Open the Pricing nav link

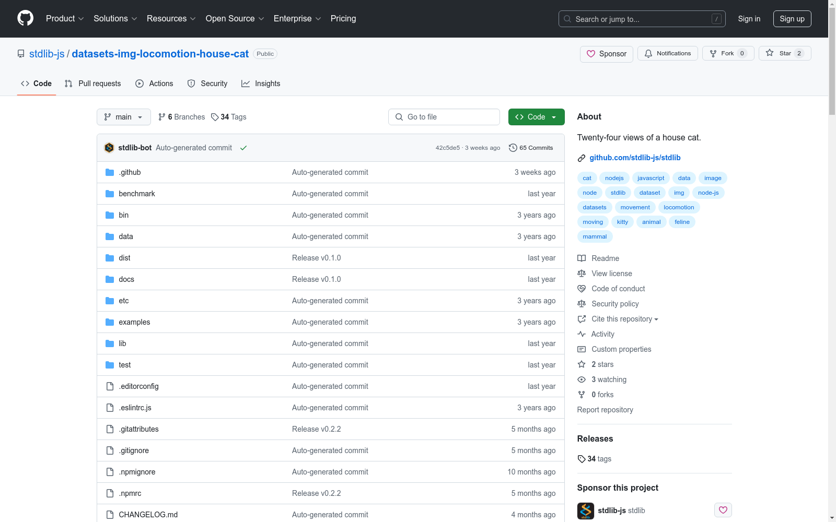pos(343,19)
